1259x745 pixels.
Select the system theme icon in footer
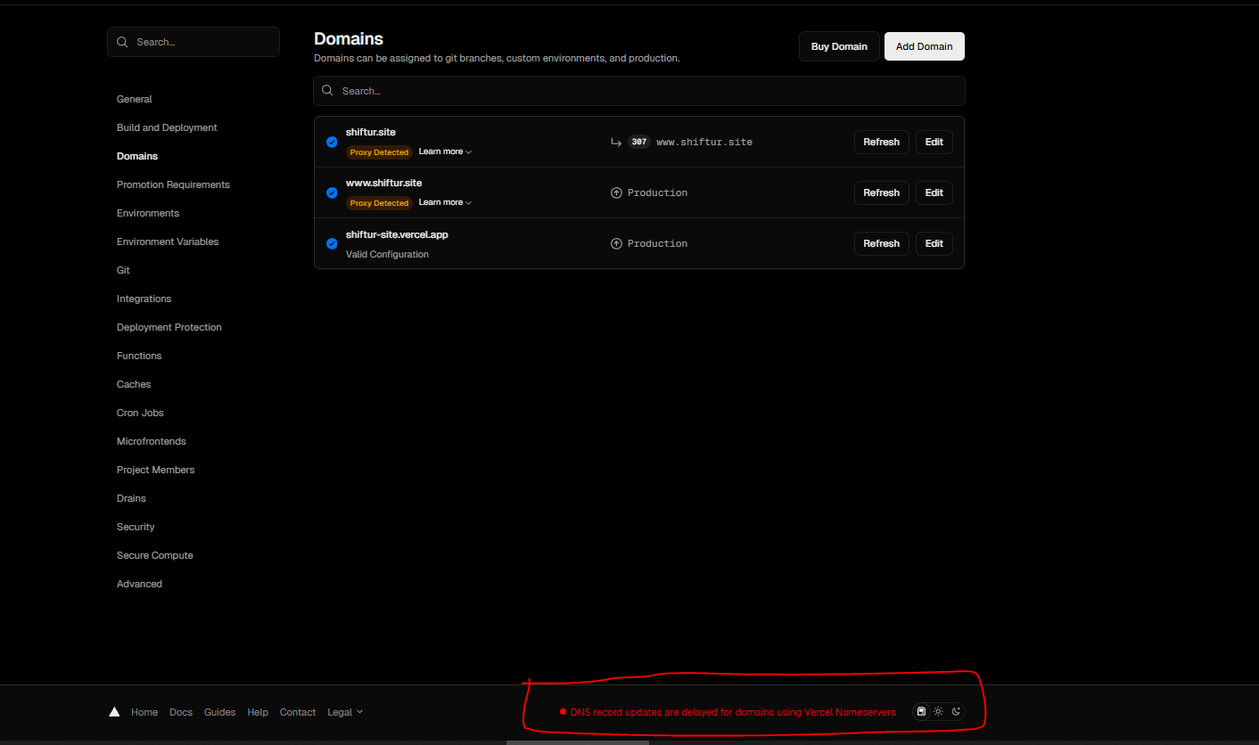pyautogui.click(x=922, y=711)
